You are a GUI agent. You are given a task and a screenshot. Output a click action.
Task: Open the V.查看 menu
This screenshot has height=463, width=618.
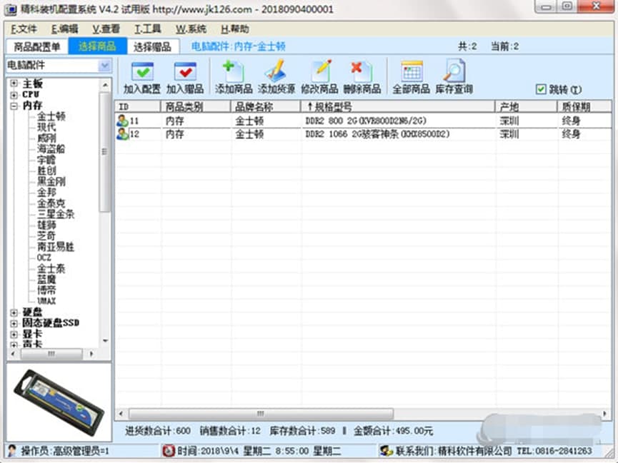pos(106,29)
